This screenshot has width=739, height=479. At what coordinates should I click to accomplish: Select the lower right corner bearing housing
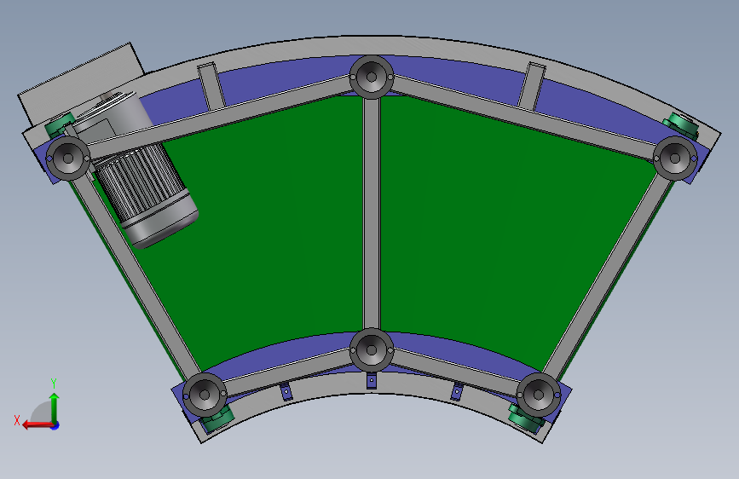click(x=539, y=395)
